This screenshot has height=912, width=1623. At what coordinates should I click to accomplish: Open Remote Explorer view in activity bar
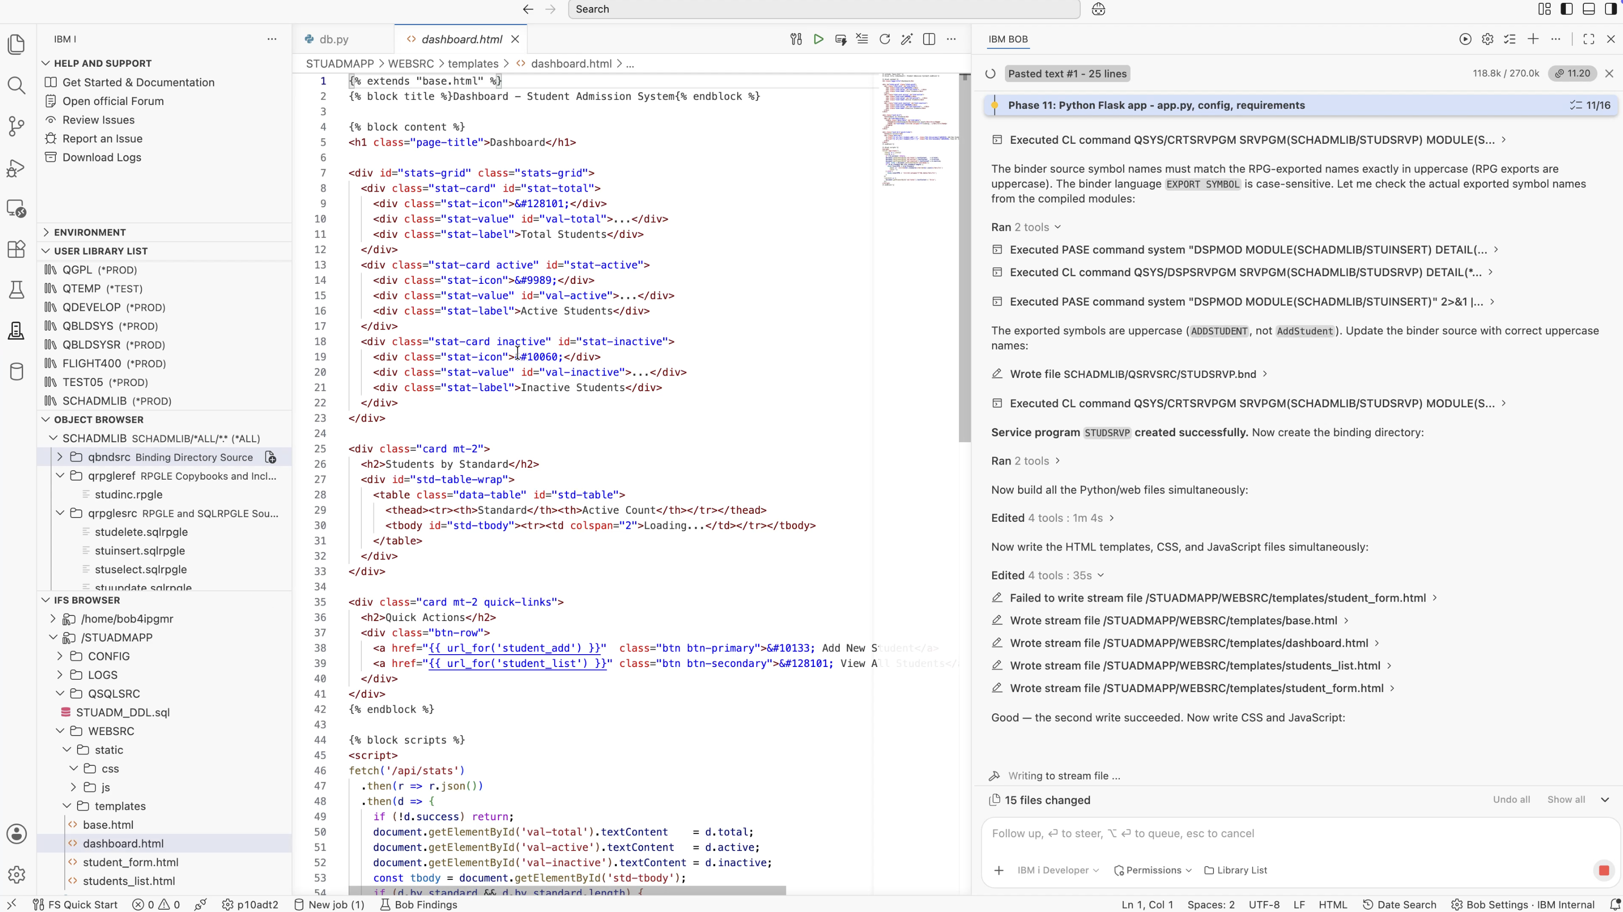(x=17, y=209)
